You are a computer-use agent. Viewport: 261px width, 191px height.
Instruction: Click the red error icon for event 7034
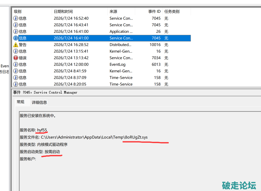pyautogui.click(x=16, y=58)
